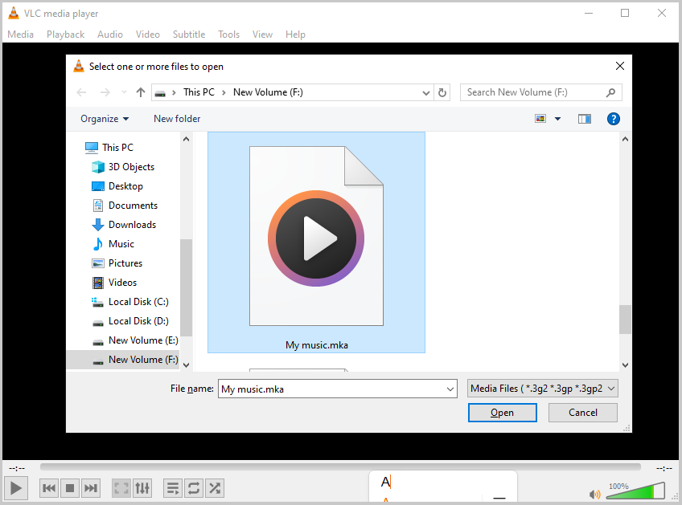The image size is (682, 505).
Task: Mute audio with speaker icon
Action: click(594, 494)
